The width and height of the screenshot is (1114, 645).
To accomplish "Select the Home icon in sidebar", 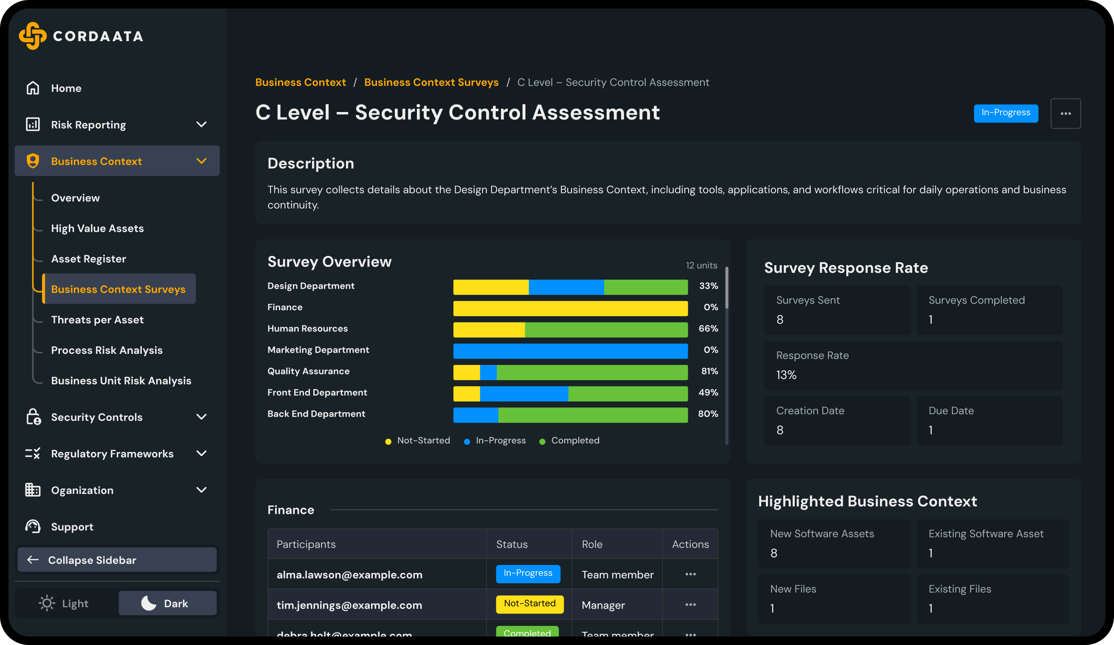I will [33, 88].
